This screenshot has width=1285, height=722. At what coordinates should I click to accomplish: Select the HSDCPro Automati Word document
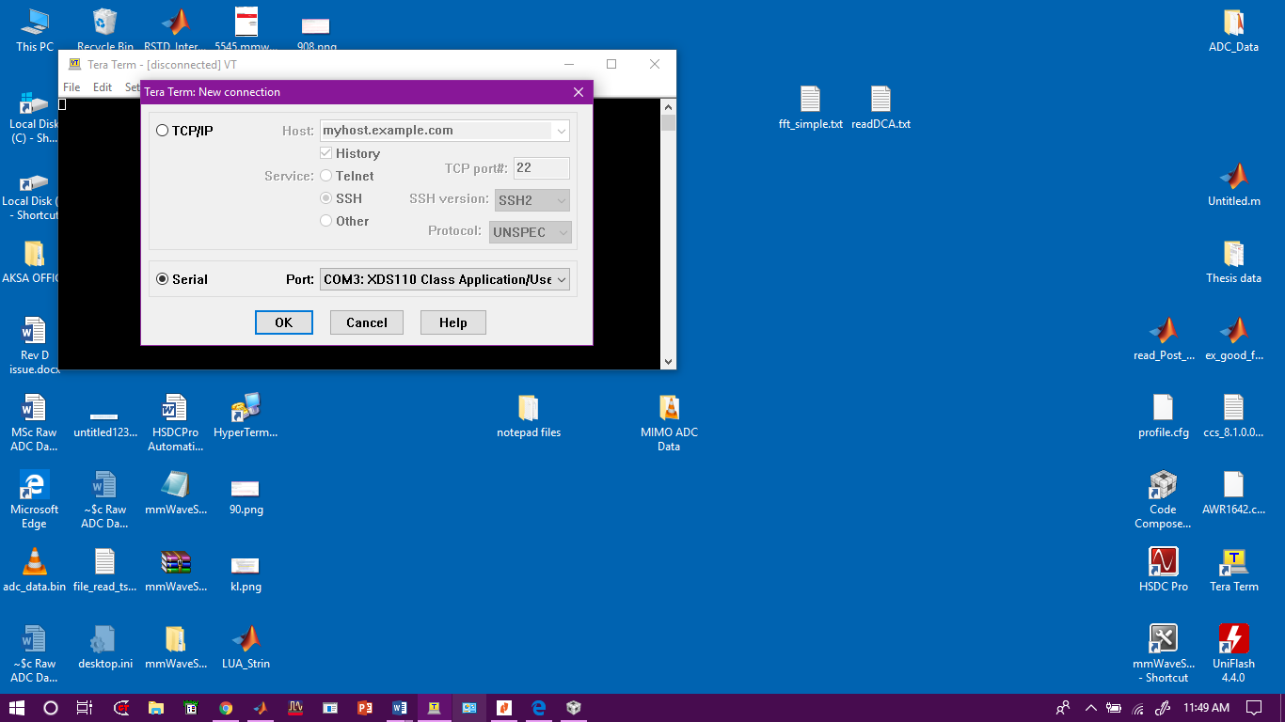175,422
